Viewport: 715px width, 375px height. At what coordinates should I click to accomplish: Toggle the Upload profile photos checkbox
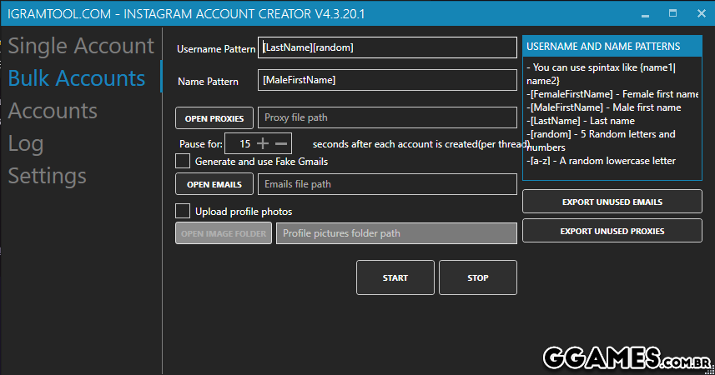[x=183, y=211]
